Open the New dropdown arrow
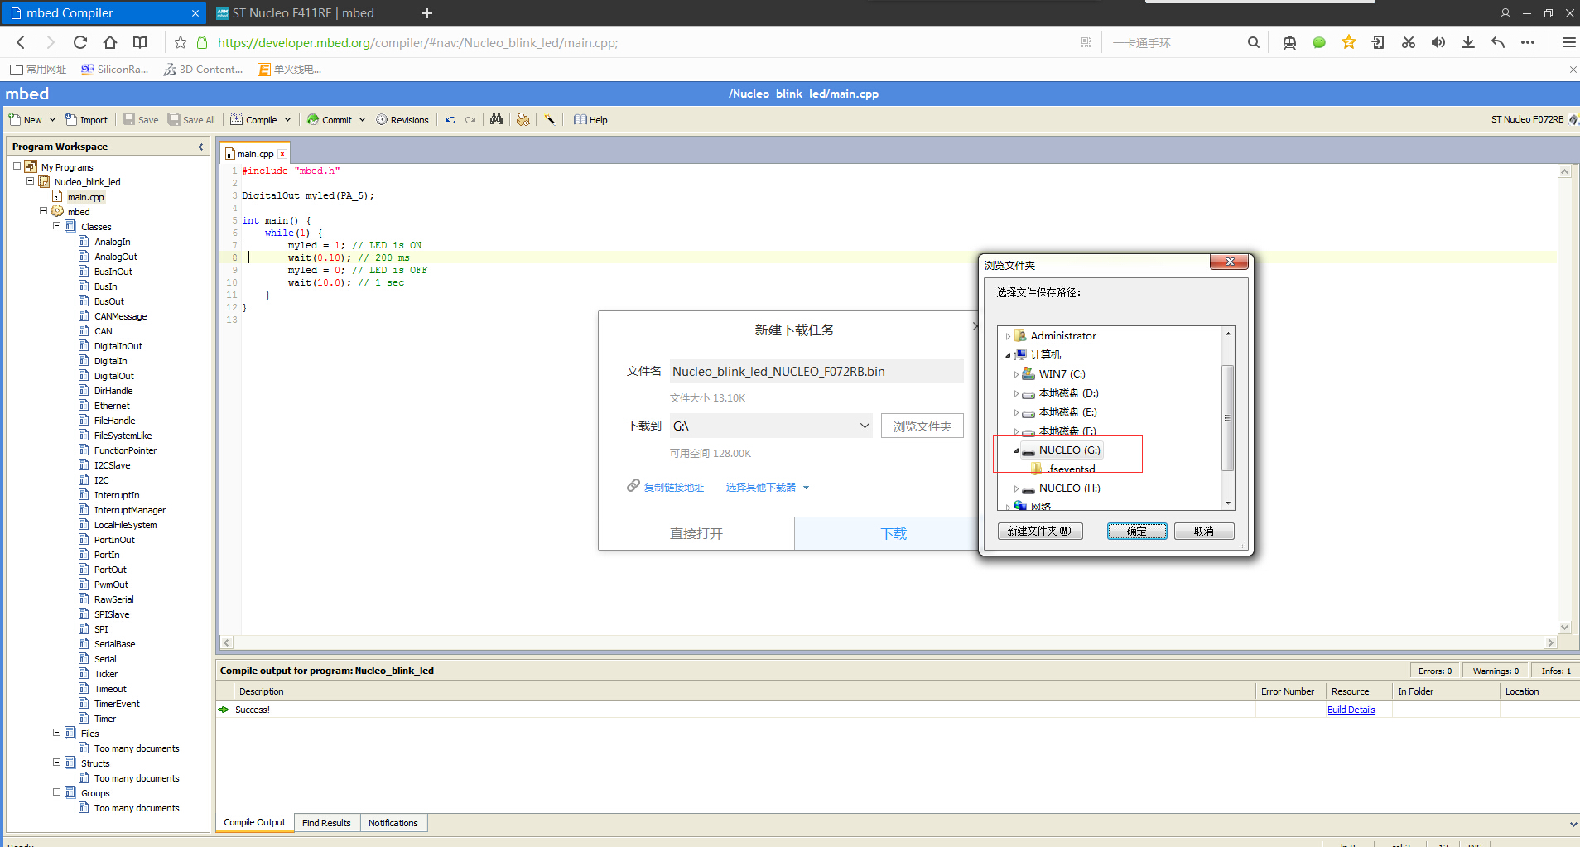The height and width of the screenshot is (847, 1580). point(52,120)
